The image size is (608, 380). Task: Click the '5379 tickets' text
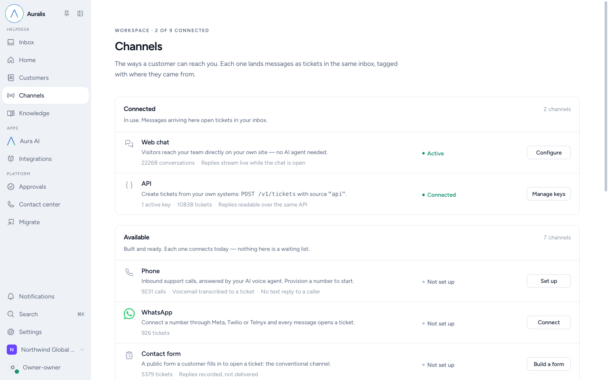[157, 374]
